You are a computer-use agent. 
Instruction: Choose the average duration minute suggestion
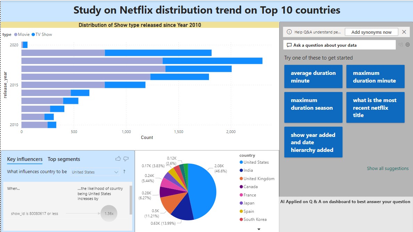(313, 77)
